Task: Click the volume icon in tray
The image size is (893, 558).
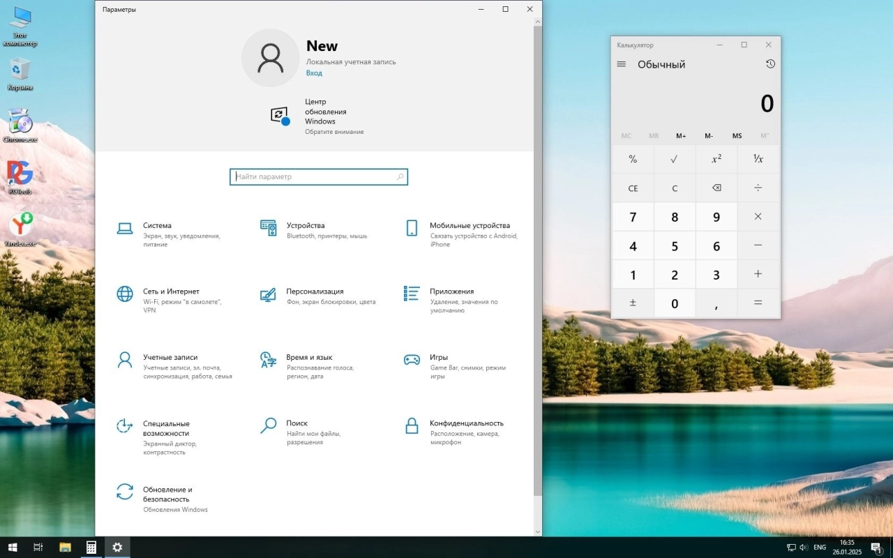Action: pos(804,548)
